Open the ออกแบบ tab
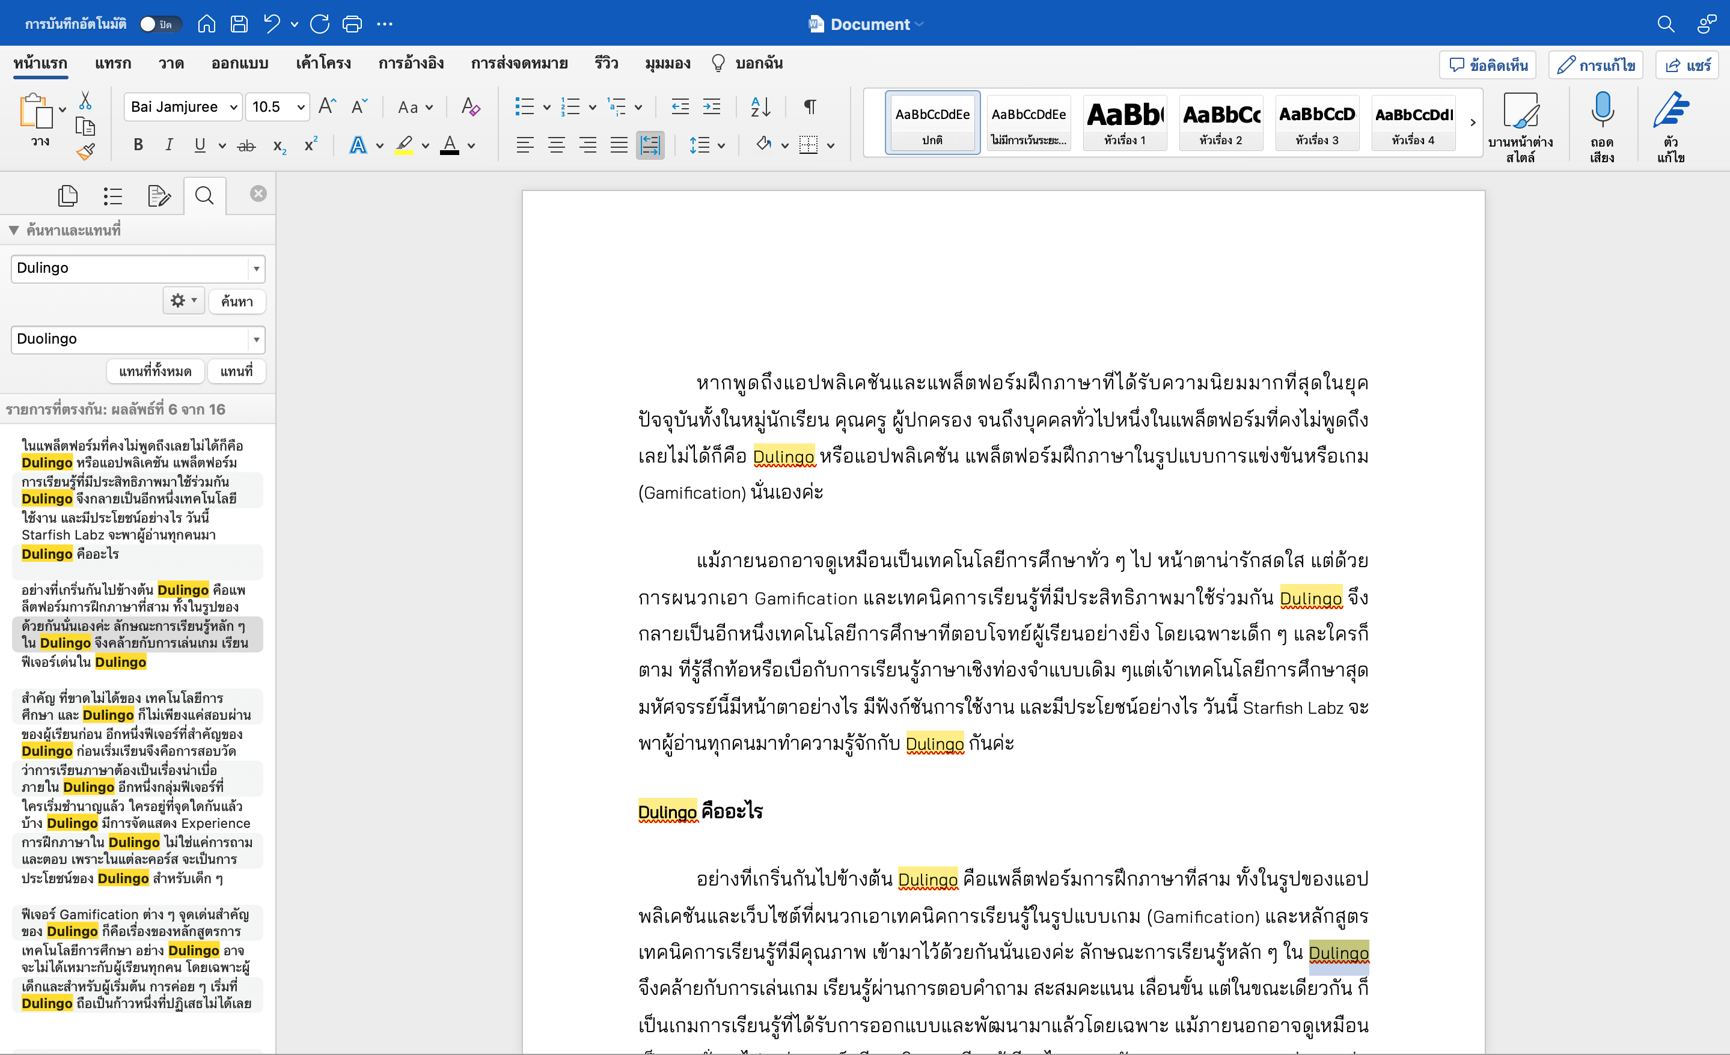Image resolution: width=1730 pixels, height=1055 pixels. pyautogui.click(x=239, y=63)
